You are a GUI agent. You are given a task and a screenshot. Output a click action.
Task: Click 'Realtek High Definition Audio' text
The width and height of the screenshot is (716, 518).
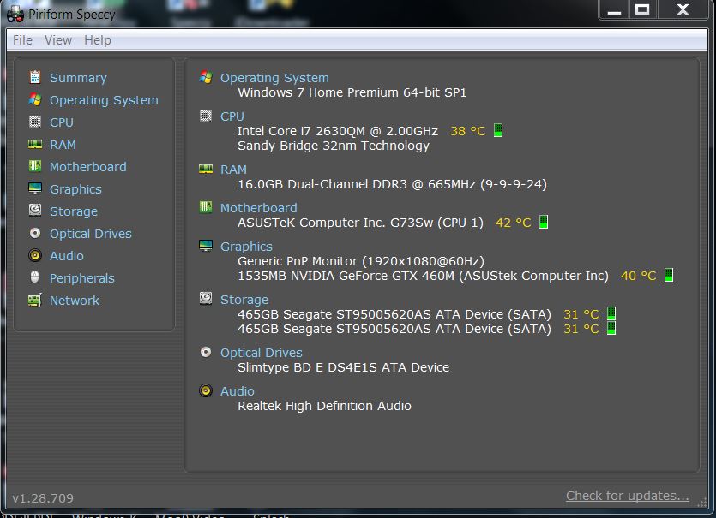(x=324, y=406)
